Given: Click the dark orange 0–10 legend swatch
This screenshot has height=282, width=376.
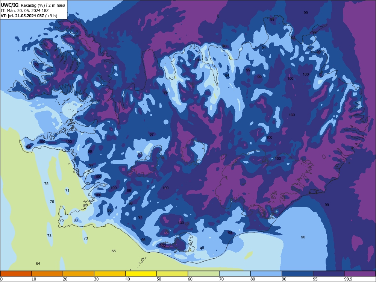Looking at the screenshot, I should coord(16,274).
